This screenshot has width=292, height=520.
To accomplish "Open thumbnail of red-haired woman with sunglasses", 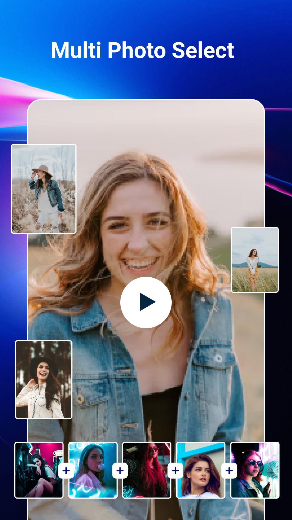I will click(x=147, y=470).
